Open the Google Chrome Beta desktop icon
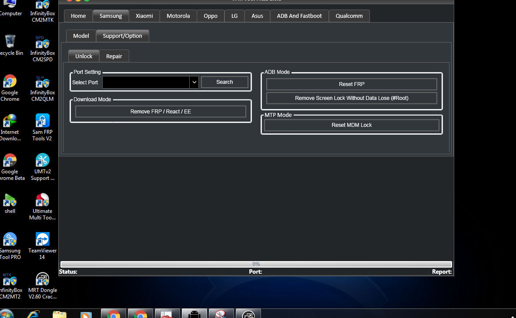Image resolution: width=516 pixels, height=318 pixels. click(10, 167)
